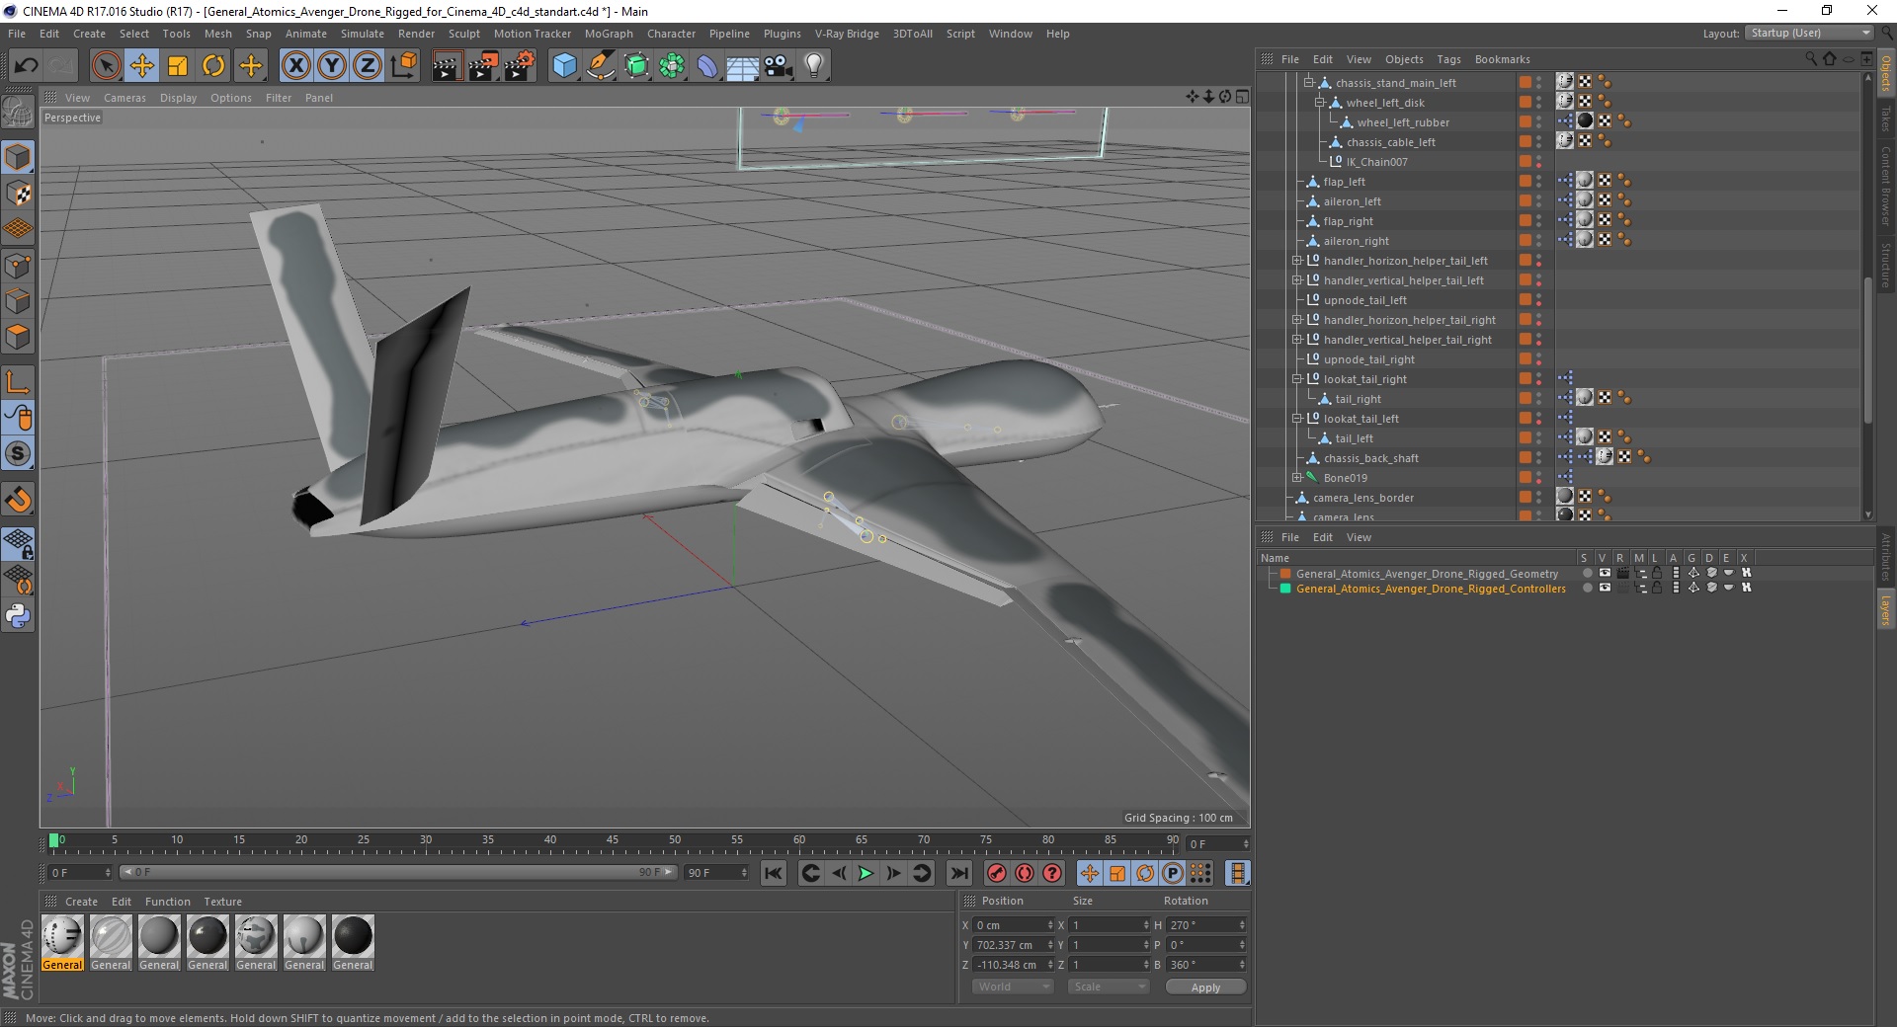Toggle Geometry layer visibility eye
The width and height of the screenshot is (1897, 1027).
click(1605, 573)
